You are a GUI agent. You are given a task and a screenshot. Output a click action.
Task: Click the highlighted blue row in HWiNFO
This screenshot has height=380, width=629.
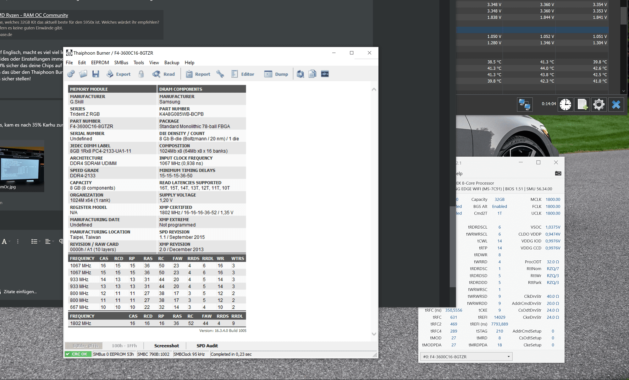[532, 30]
